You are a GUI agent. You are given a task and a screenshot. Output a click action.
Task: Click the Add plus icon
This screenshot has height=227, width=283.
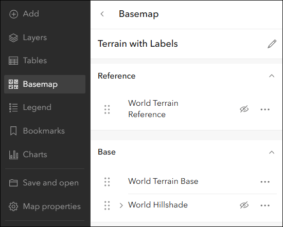click(13, 14)
